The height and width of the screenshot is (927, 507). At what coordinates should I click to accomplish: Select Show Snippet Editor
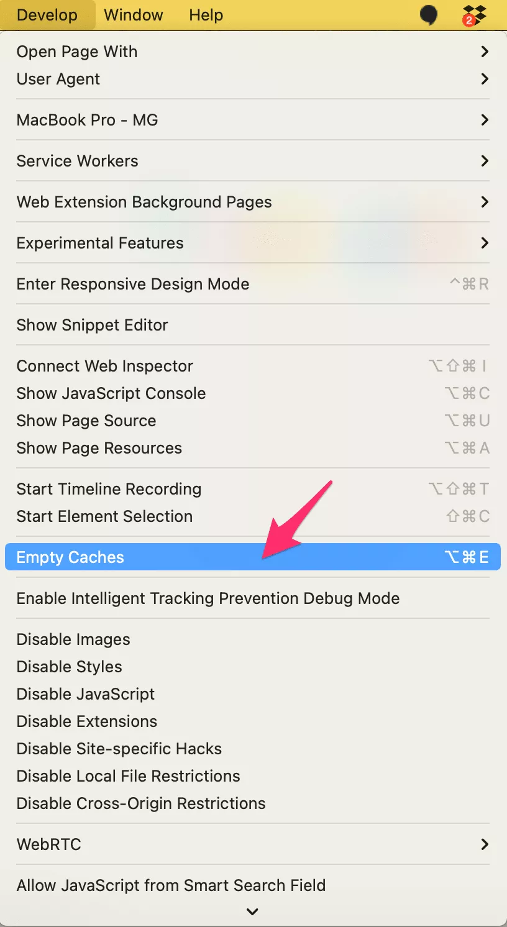click(93, 325)
